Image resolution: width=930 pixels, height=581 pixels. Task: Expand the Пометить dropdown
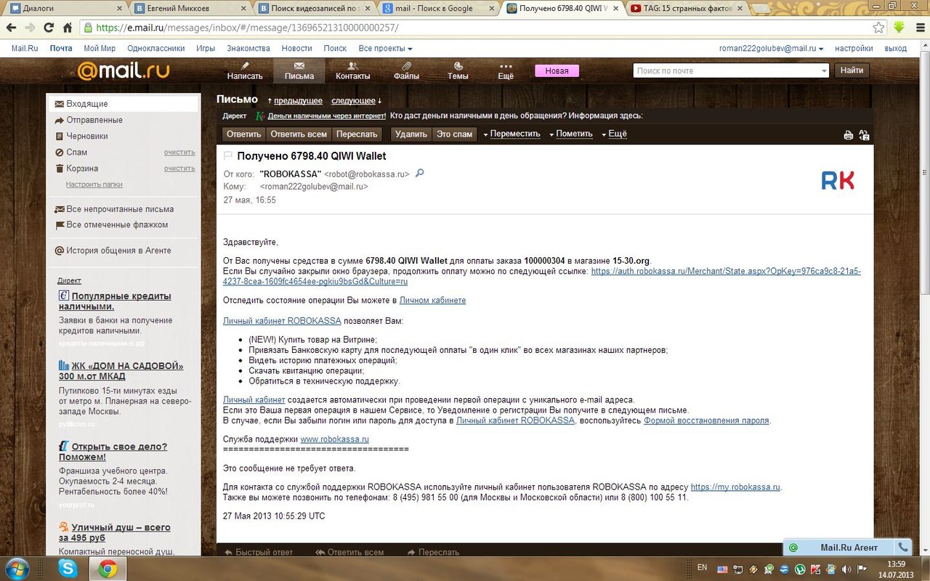[x=571, y=134]
